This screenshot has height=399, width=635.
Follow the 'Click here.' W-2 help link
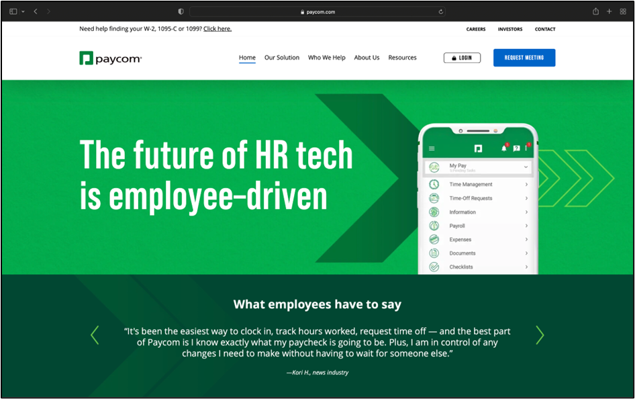(217, 29)
